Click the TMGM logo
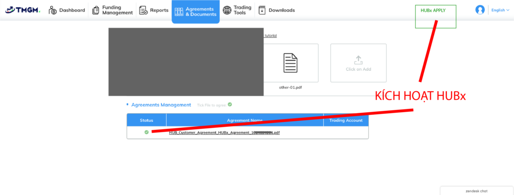The image size is (514, 195). click(23, 10)
